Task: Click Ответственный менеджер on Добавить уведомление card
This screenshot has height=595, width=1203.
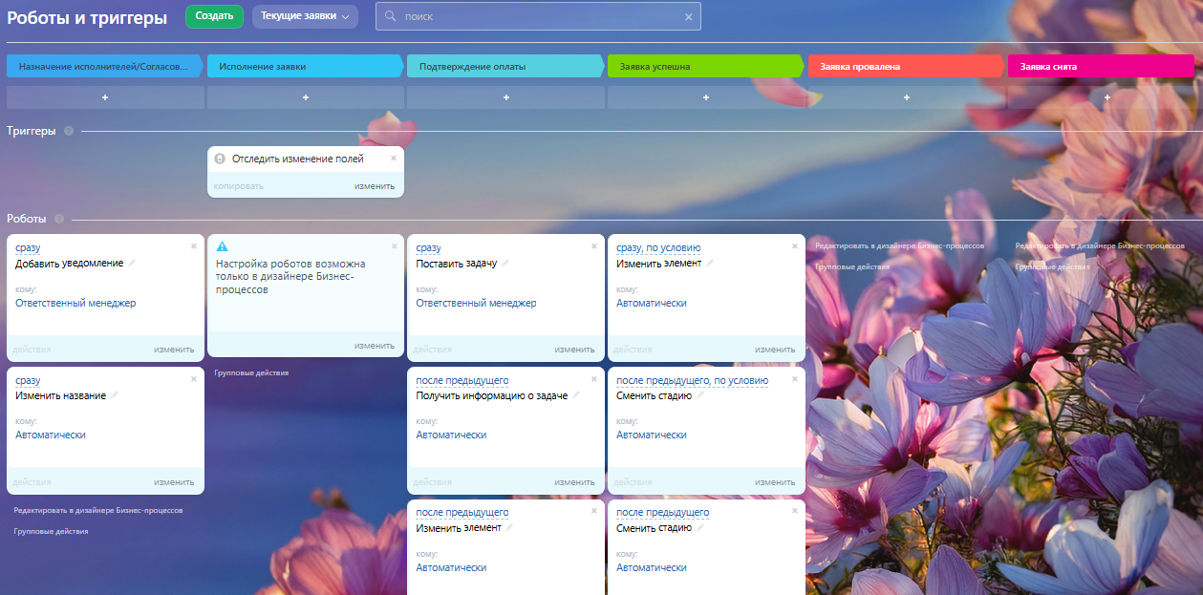Action: [75, 303]
